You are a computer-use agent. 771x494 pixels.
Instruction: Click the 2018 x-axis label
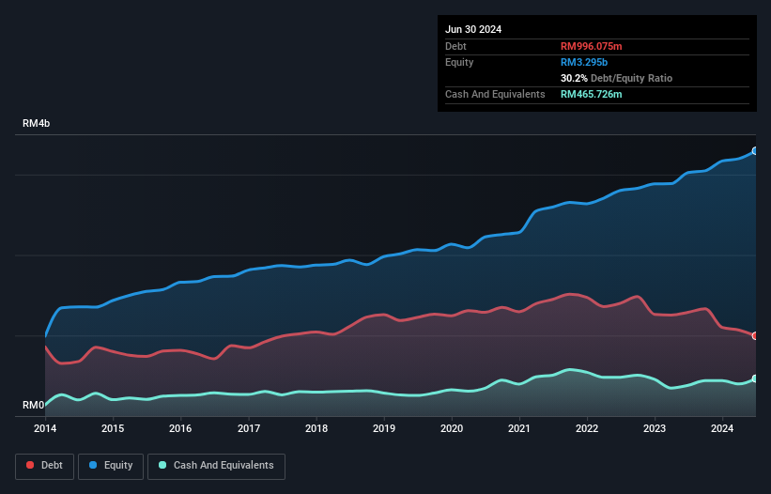(316, 428)
